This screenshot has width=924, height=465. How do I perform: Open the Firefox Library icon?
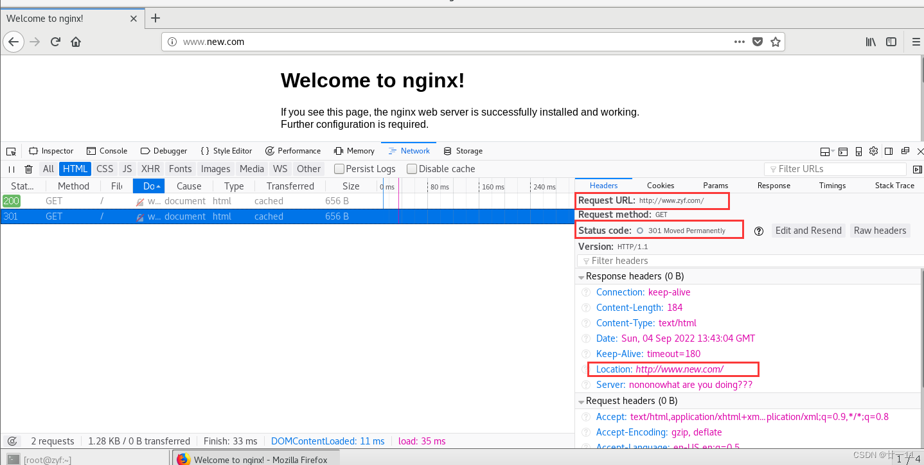(871, 42)
